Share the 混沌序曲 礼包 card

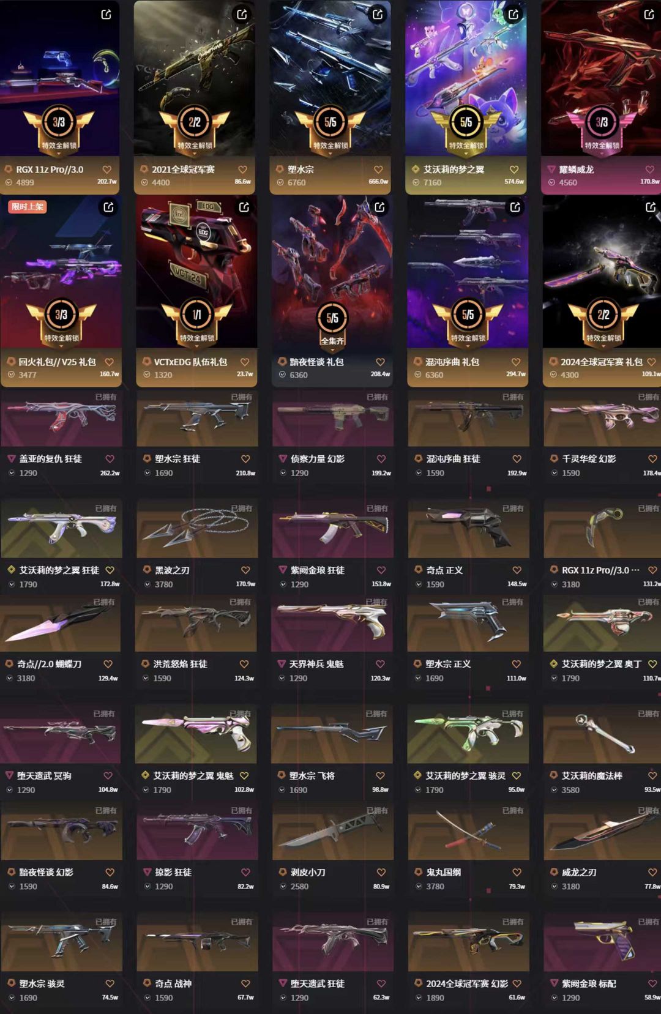click(515, 207)
